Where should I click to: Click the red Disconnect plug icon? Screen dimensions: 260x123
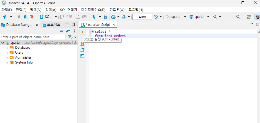click(32, 17)
